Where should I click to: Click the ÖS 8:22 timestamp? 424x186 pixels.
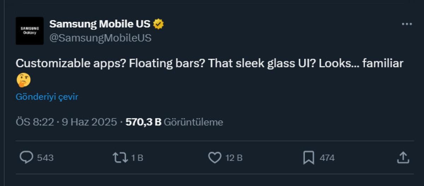point(35,122)
